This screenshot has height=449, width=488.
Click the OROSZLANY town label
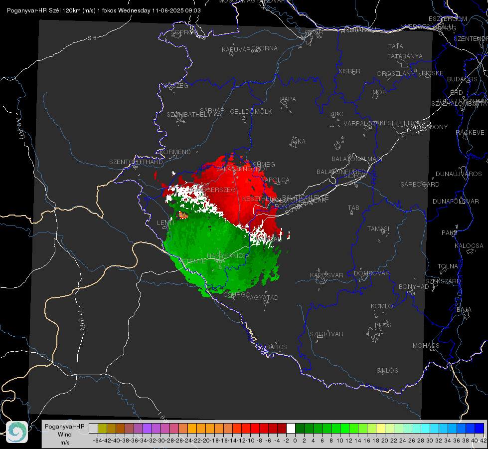tap(396, 74)
